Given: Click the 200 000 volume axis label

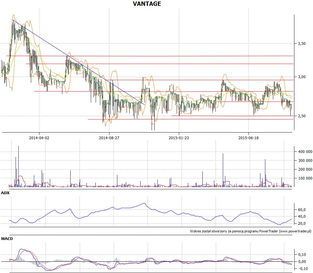Looking at the screenshot, I should click(x=305, y=169).
